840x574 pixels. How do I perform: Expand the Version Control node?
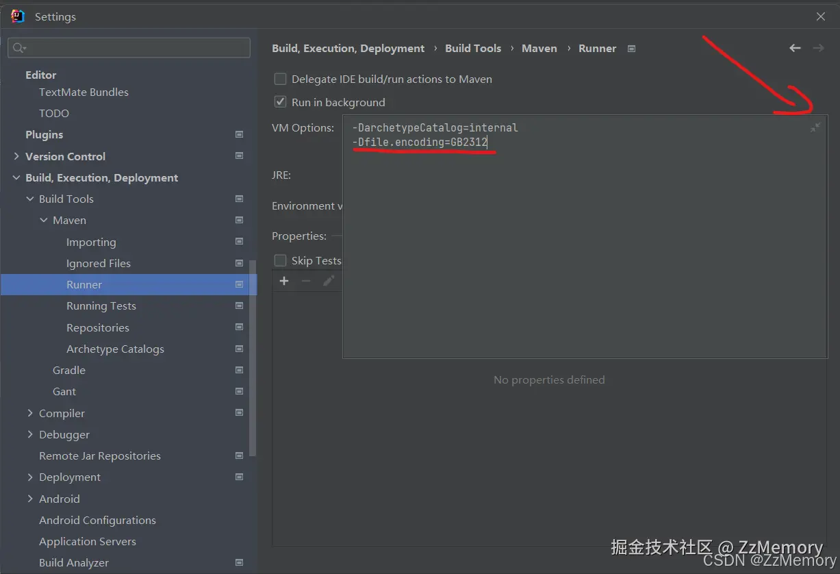16,156
